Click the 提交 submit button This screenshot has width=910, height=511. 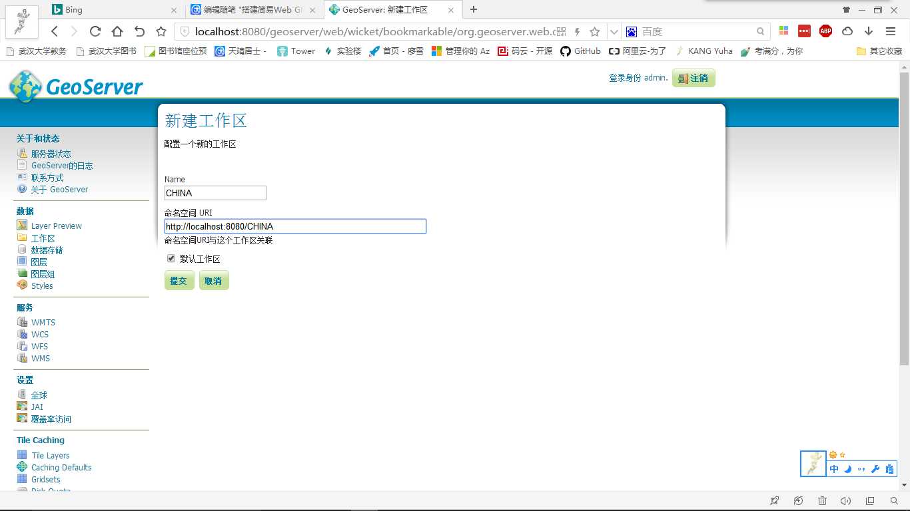point(179,281)
